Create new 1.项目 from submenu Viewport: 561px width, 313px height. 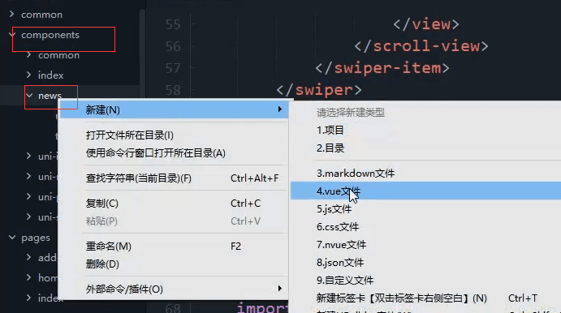point(330,130)
